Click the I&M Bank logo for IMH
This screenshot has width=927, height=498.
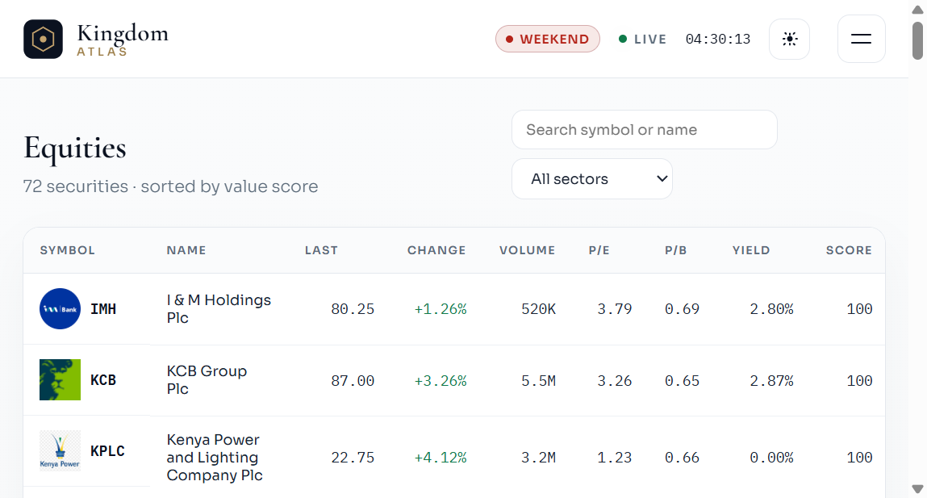(x=60, y=309)
